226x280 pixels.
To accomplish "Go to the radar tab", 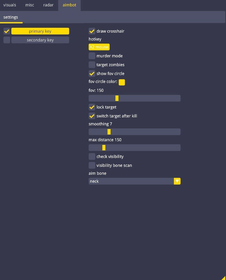I will [x=48, y=5].
